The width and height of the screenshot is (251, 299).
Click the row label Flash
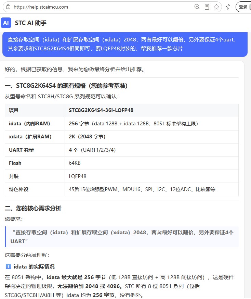35,163
